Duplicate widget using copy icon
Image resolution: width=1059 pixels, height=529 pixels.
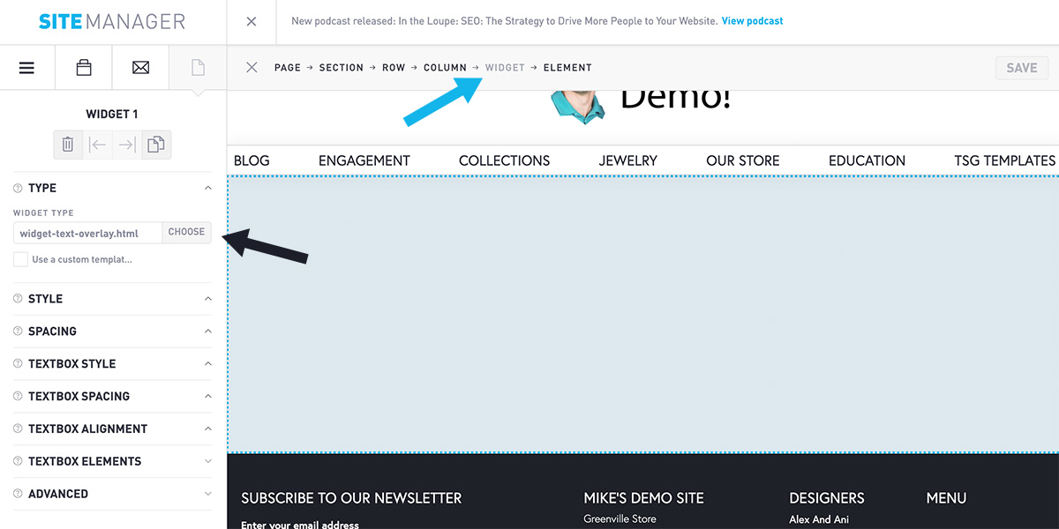156,145
